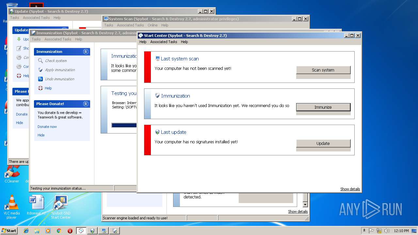
Task: Click Show details link in System Scan window
Action: (x=298, y=211)
